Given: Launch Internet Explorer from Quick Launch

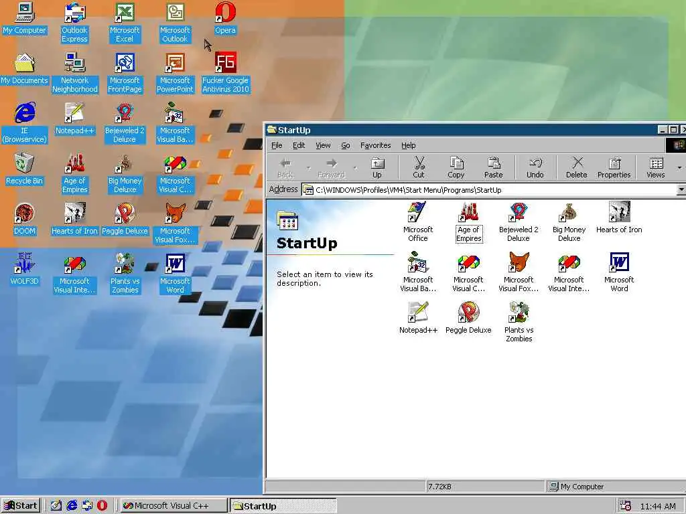Looking at the screenshot, I should click(x=72, y=506).
